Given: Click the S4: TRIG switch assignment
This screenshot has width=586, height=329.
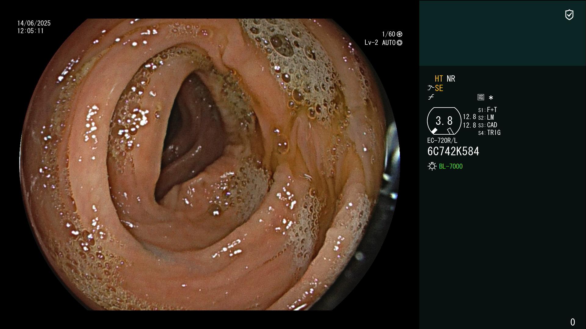Looking at the screenshot, I should (x=489, y=133).
